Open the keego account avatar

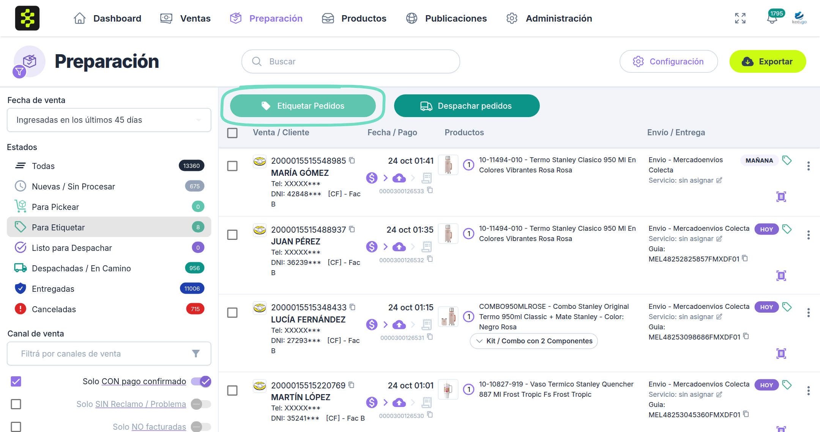point(799,18)
